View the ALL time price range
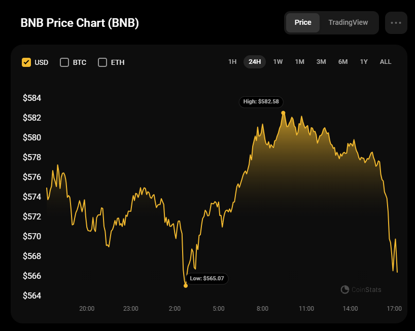This screenshot has height=331, width=415. 386,62
